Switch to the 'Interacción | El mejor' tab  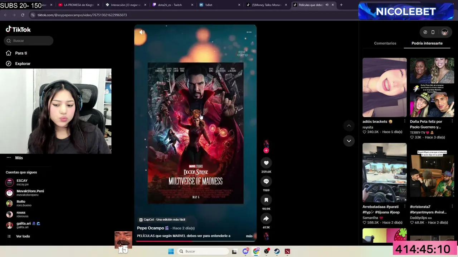(x=126, y=5)
